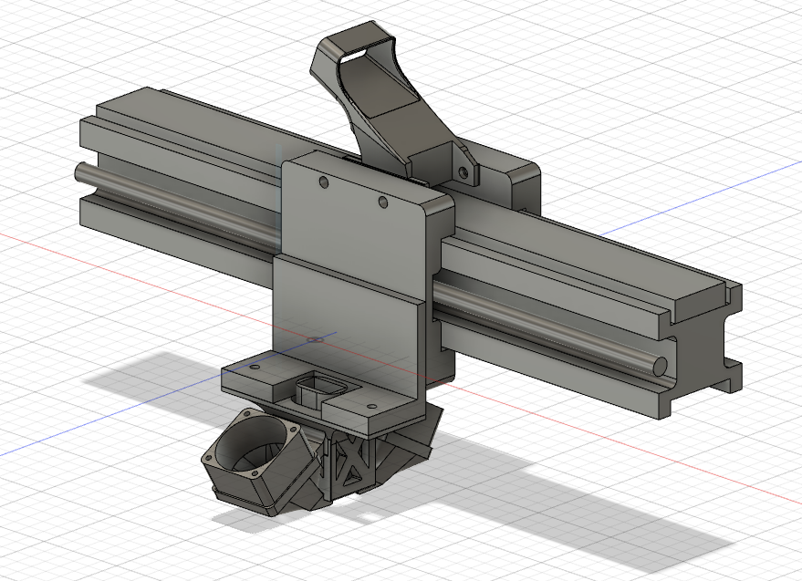The image size is (802, 581).
Task: Select the mounting hole in the top bracket tab
Action: [463, 171]
